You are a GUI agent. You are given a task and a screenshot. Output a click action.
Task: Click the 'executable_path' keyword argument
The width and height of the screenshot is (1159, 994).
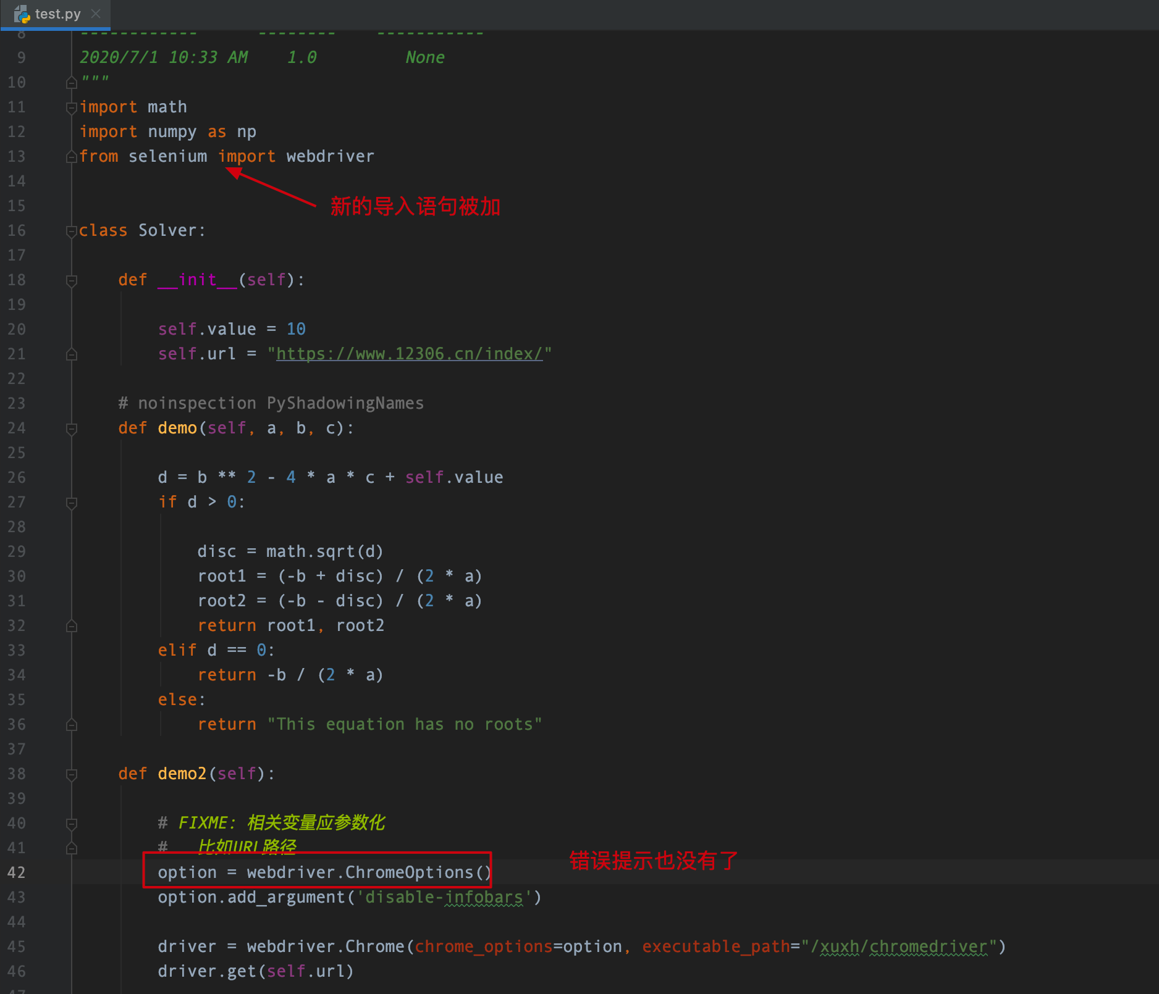pos(716,946)
